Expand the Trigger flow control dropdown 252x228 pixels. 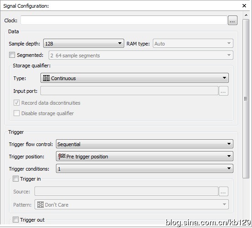(145, 144)
